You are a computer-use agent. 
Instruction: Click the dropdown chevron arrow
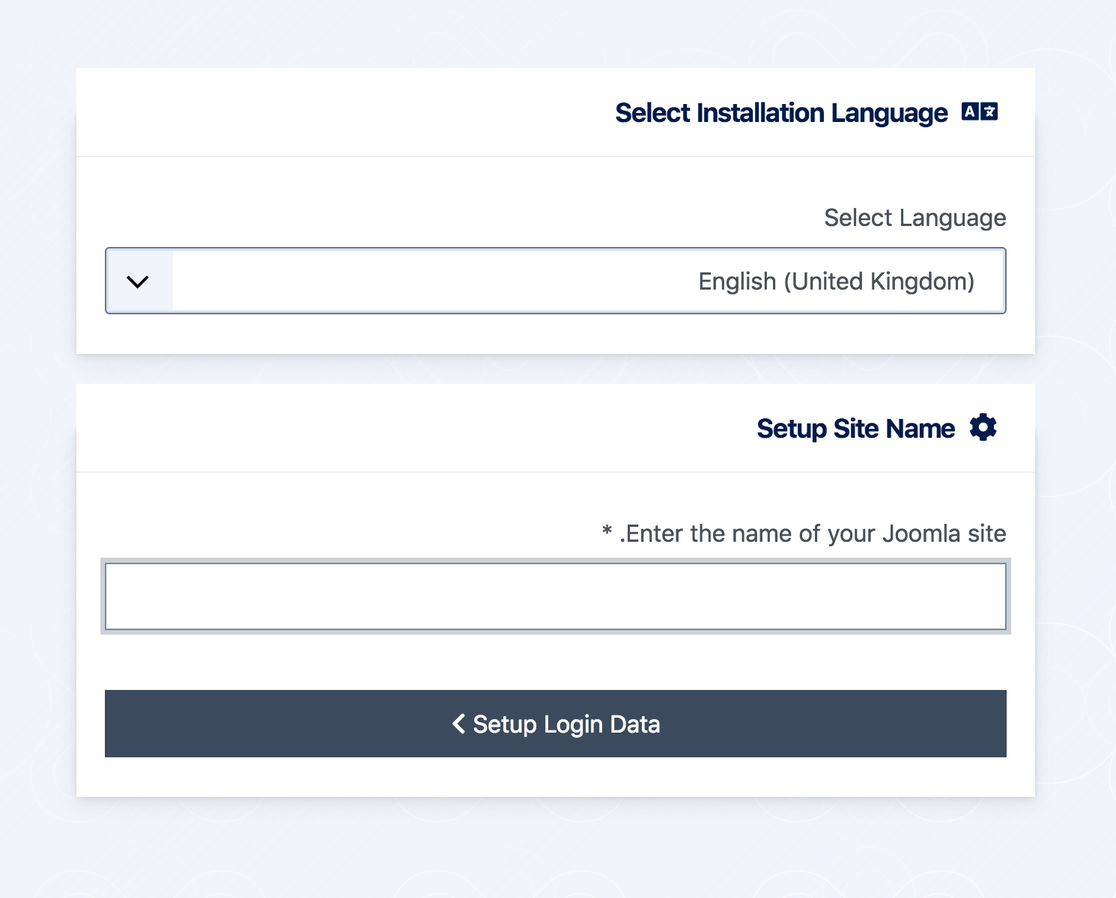(x=138, y=281)
